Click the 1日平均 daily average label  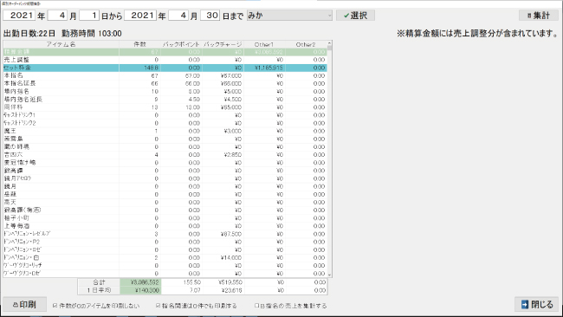[99, 290]
